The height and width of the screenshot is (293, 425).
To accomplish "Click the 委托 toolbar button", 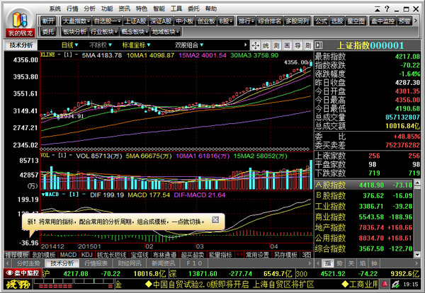I will click(48, 32).
